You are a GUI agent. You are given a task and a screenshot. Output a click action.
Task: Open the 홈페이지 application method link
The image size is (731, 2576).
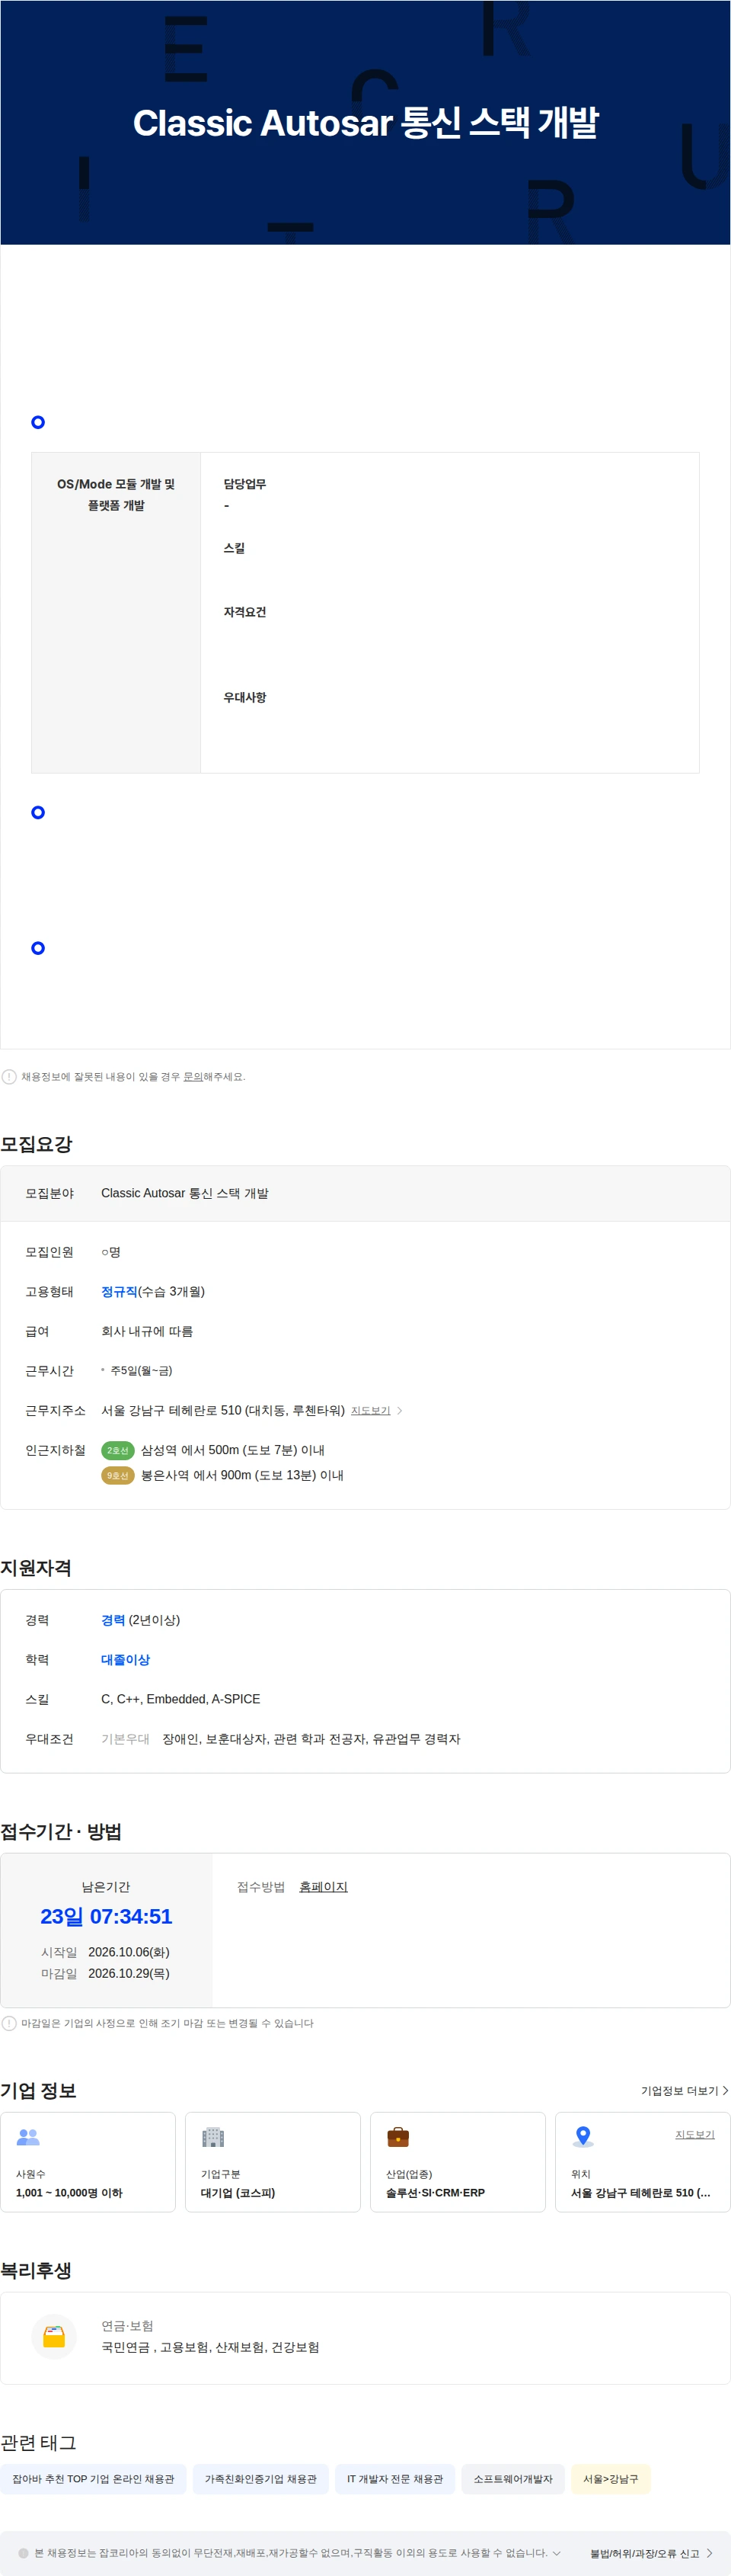coord(324,1886)
